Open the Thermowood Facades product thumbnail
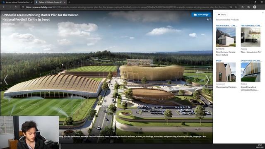The image size is (265, 149). (226, 72)
